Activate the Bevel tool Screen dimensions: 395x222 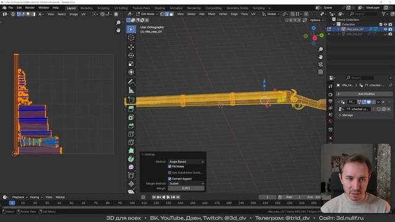click(x=131, y=126)
